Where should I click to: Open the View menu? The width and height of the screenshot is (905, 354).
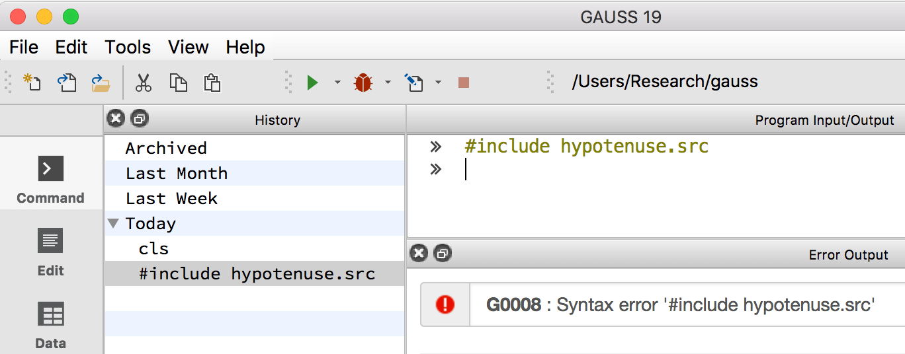click(189, 48)
